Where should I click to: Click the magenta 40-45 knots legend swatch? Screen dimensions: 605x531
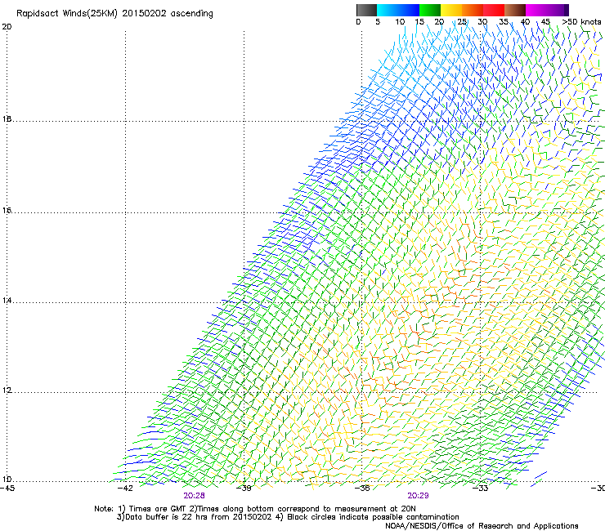(x=536, y=10)
